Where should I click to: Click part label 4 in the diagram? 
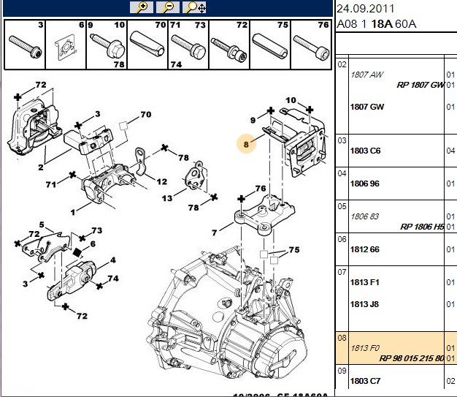(x=113, y=260)
